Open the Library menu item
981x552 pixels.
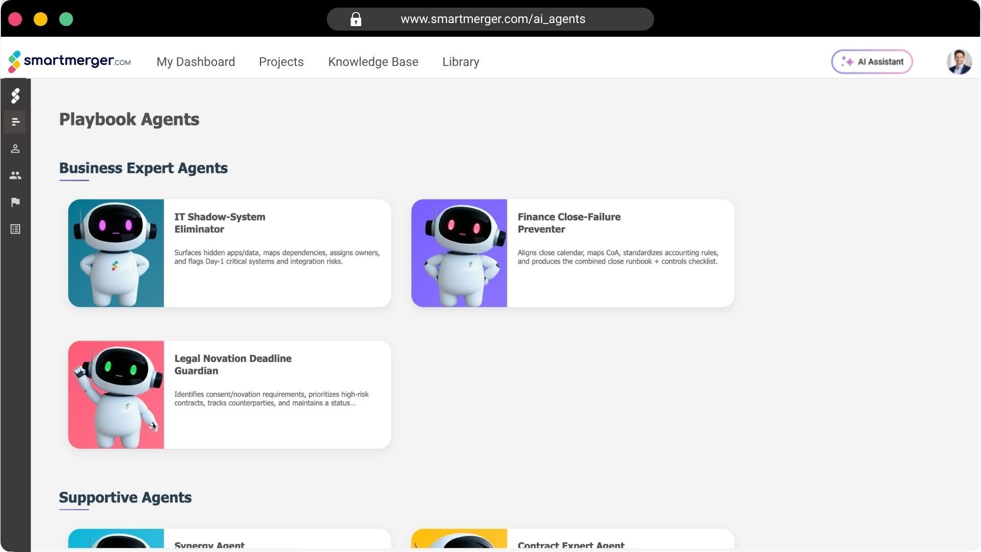[x=460, y=62]
